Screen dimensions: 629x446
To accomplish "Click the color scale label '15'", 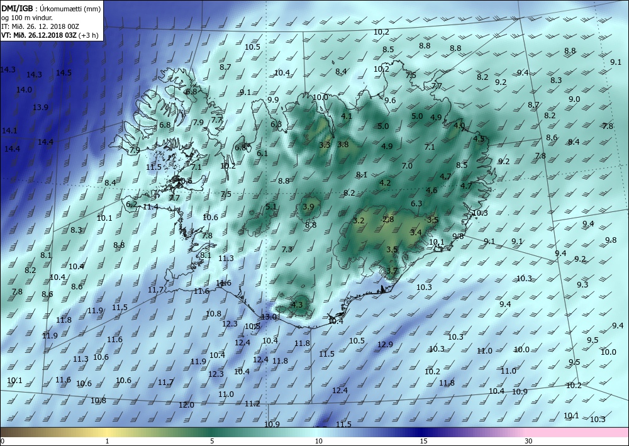I will pos(423,441).
